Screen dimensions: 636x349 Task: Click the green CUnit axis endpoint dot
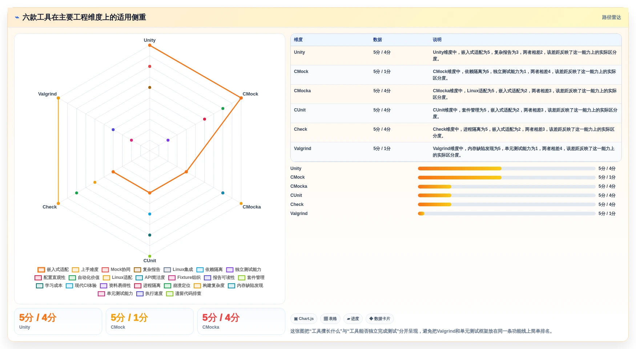point(150,256)
